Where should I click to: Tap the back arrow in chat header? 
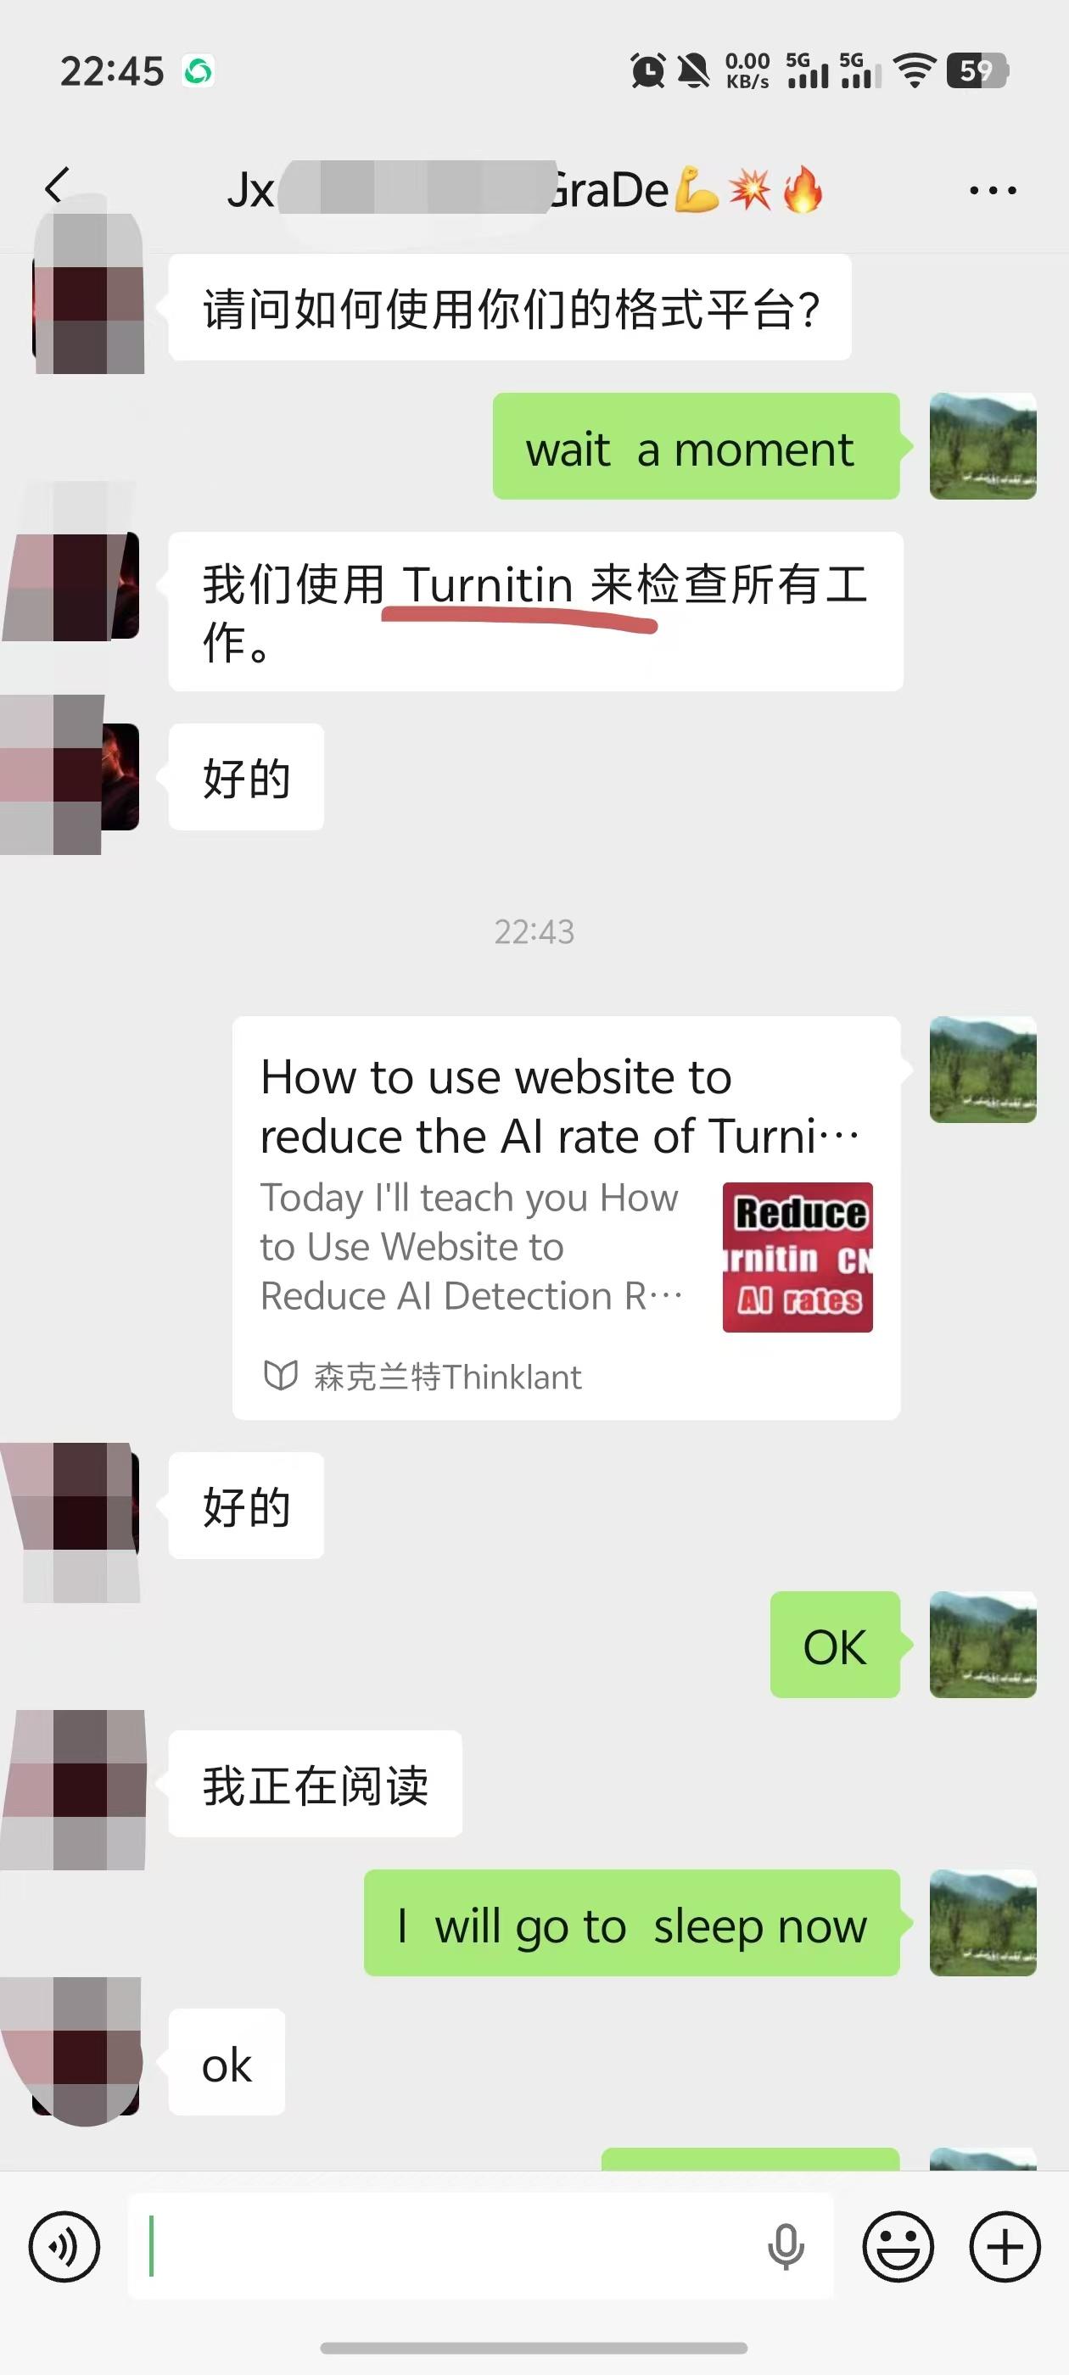click(57, 187)
